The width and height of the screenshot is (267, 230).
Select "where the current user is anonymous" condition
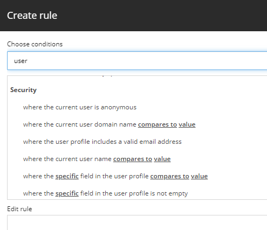(x=80, y=107)
